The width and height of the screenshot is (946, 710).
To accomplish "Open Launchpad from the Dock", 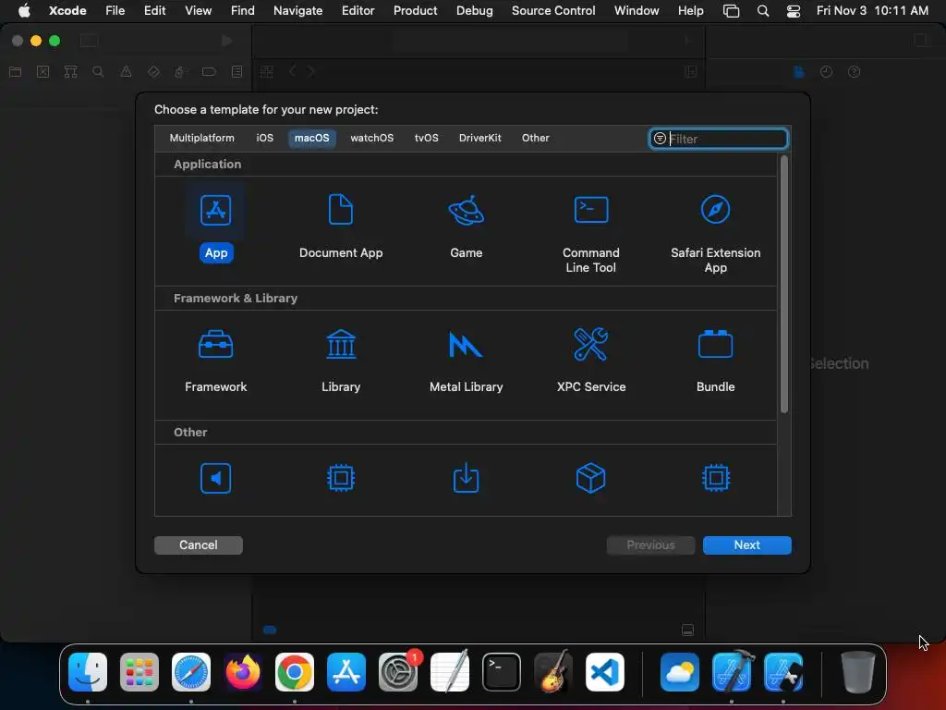I will coord(139,672).
